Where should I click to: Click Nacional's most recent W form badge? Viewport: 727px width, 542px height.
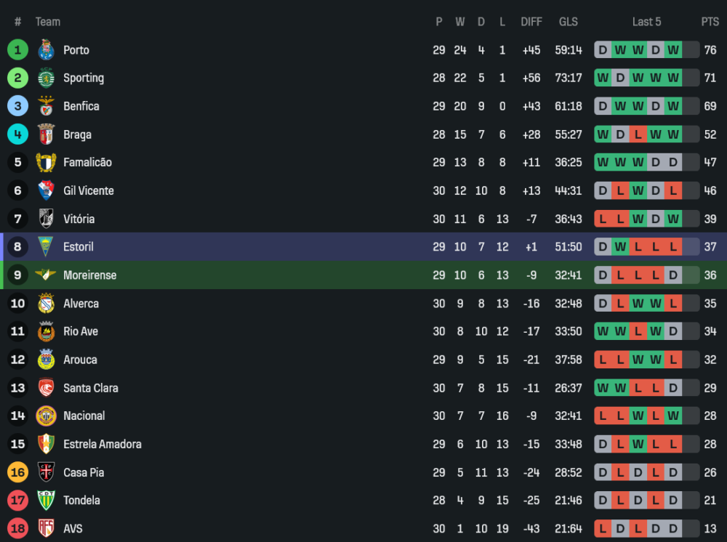point(673,416)
